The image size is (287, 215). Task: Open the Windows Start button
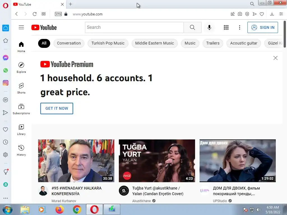(x=7, y=209)
